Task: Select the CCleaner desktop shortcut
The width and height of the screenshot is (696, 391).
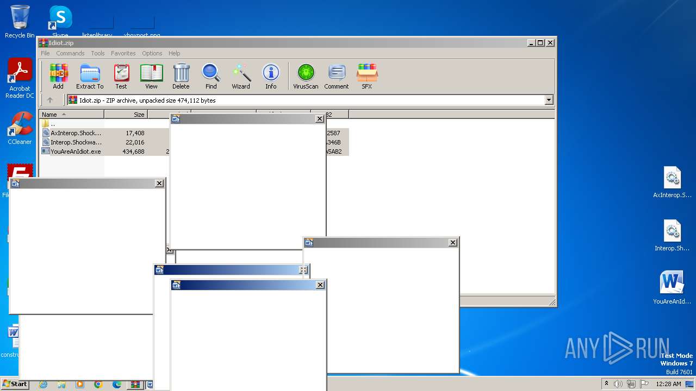Action: click(x=20, y=128)
